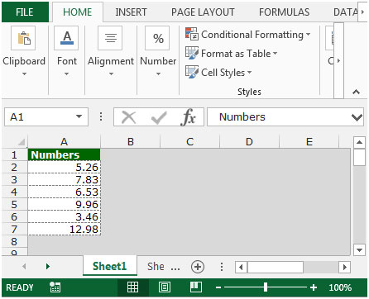Click next sheet navigation arrow
The width and height of the screenshot is (369, 299).
tap(48, 266)
